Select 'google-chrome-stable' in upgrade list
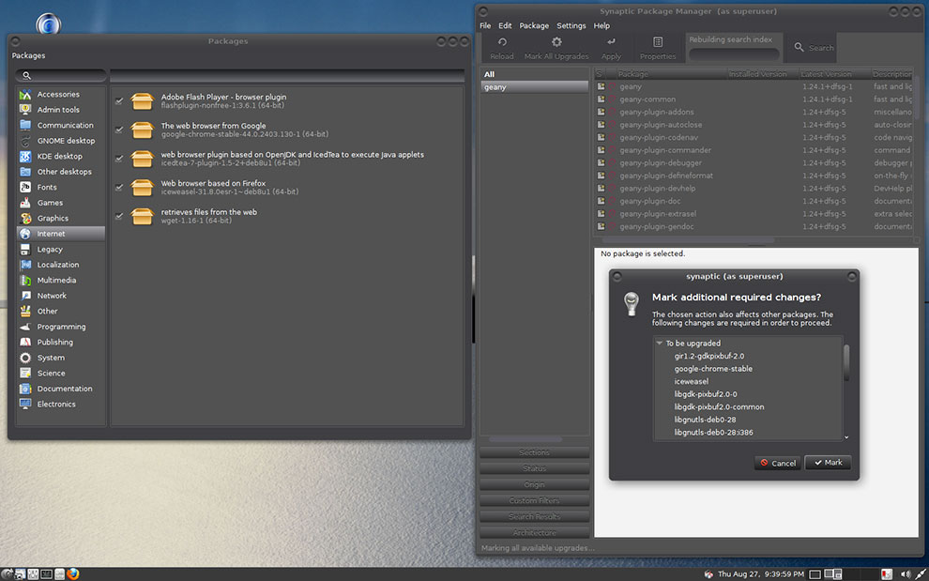Screen dimensions: 929x581 (x=713, y=369)
